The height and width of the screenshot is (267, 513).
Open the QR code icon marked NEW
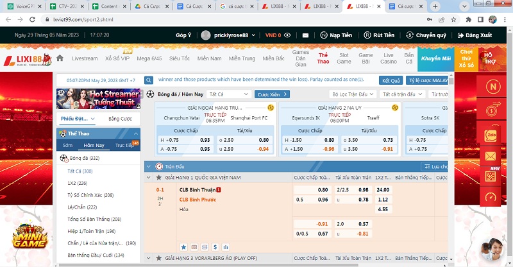pos(491,177)
